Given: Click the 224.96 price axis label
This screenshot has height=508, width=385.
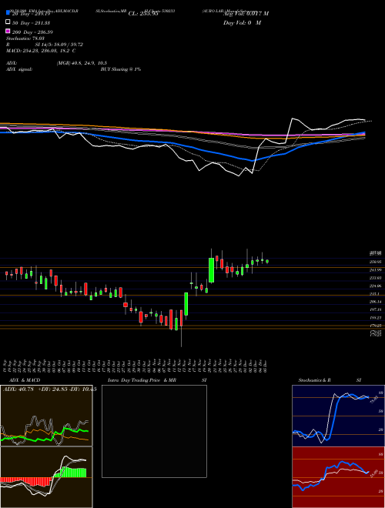Looking at the screenshot, I should click(x=377, y=286).
